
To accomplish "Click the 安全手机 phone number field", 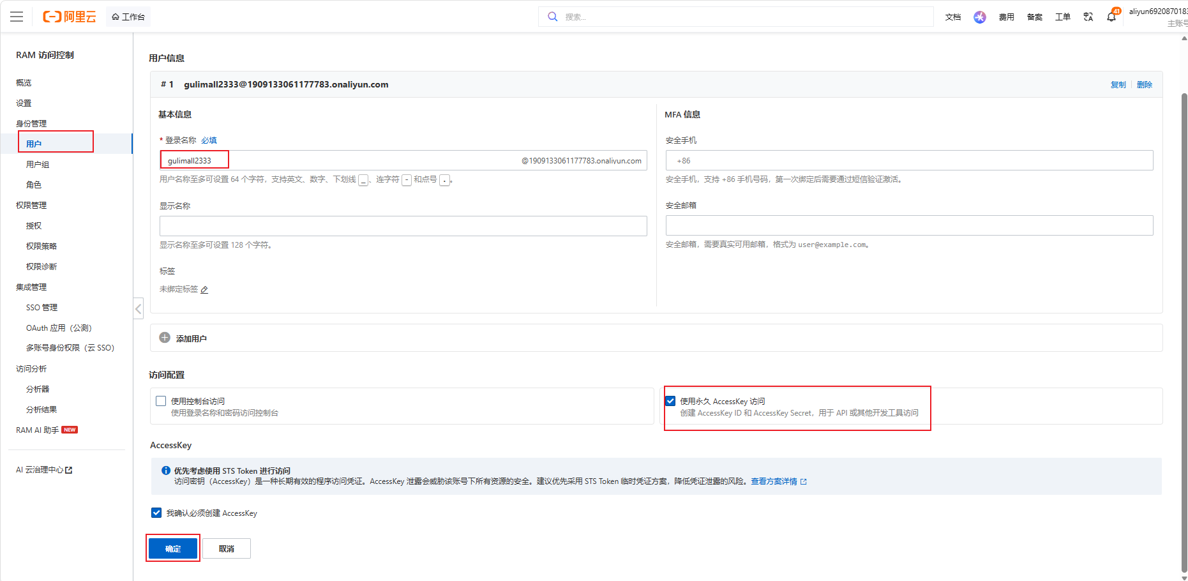I will click(909, 160).
